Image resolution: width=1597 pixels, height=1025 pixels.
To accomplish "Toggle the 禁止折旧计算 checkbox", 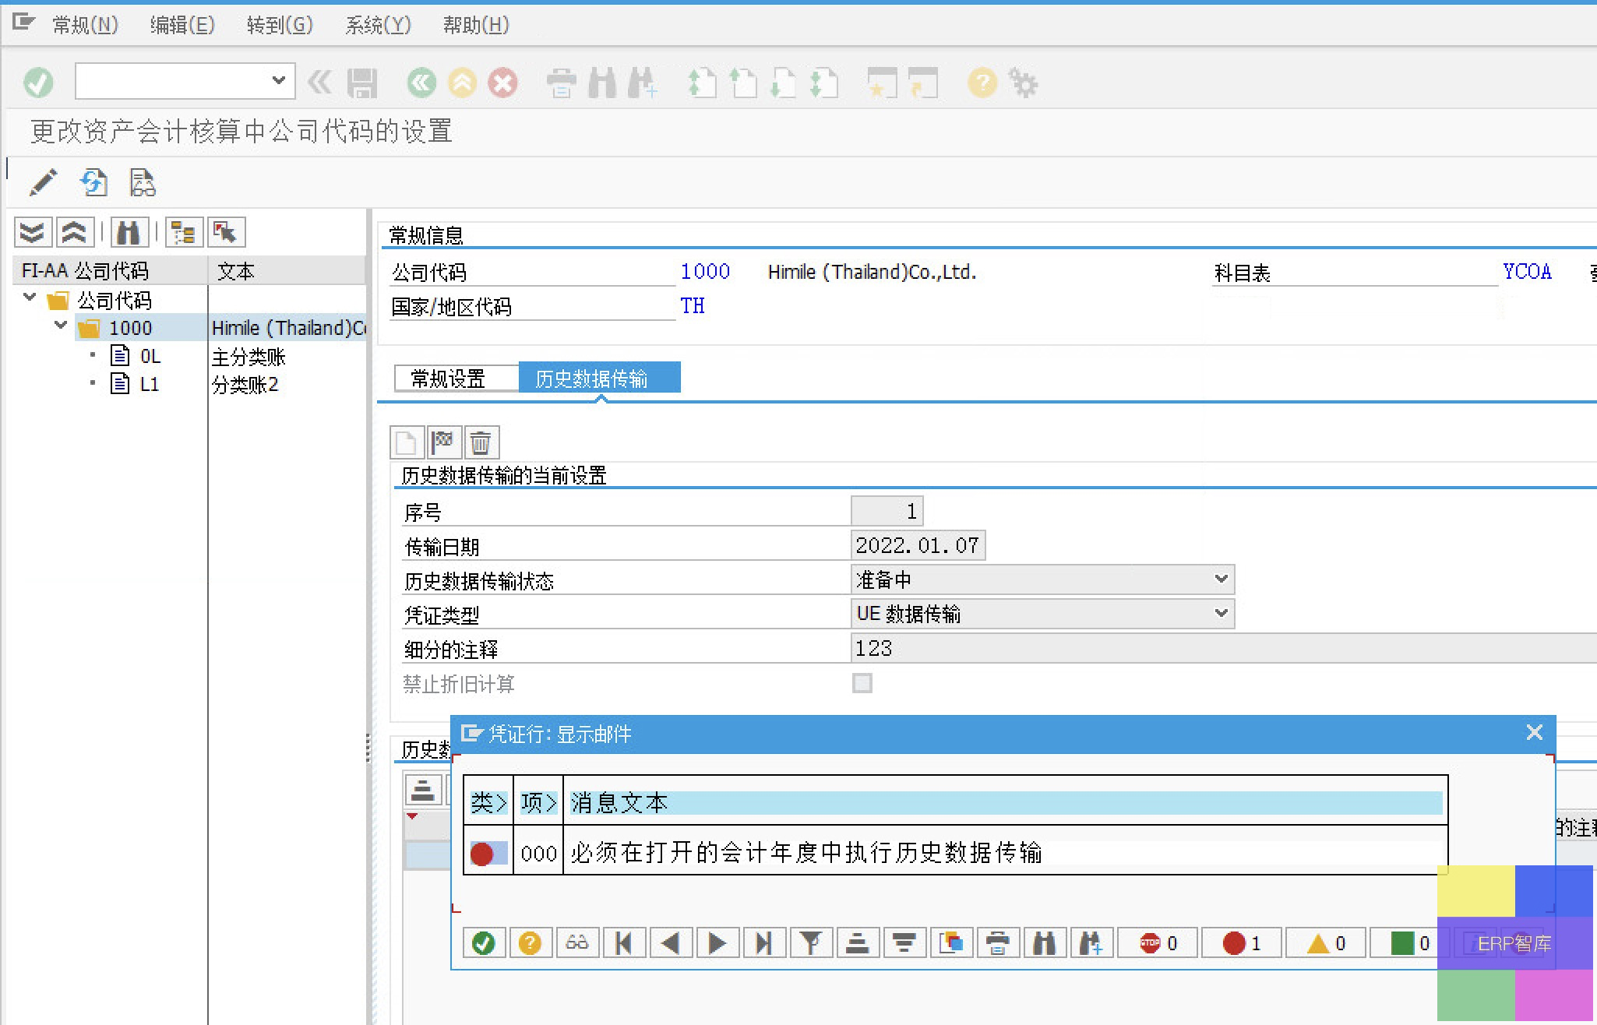I will pos(862,683).
